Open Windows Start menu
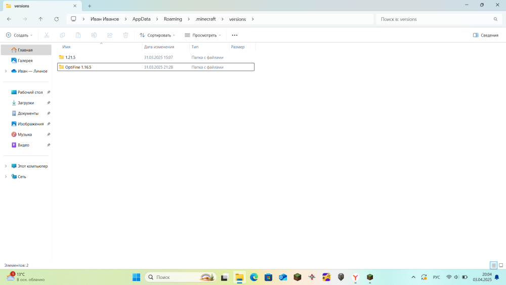 point(137,277)
